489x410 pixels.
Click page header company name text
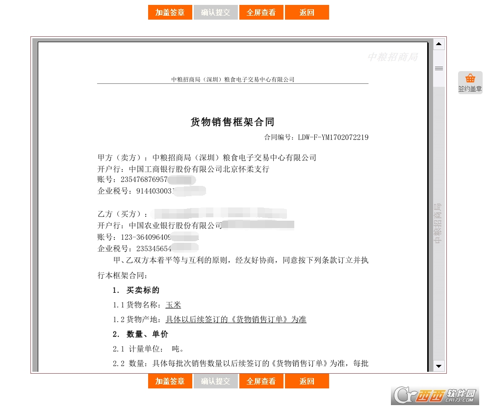232,79
